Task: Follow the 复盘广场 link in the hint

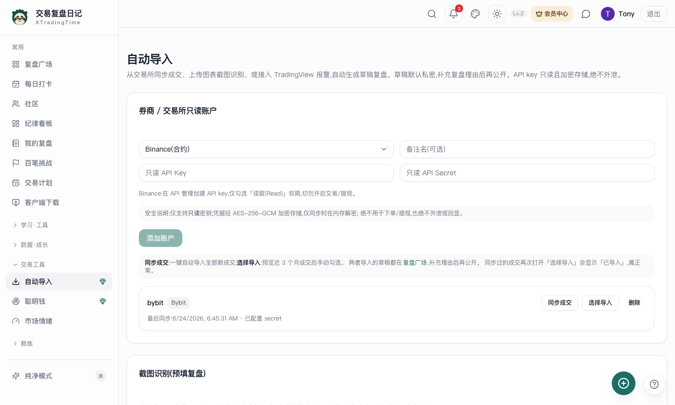Action: tap(415, 263)
